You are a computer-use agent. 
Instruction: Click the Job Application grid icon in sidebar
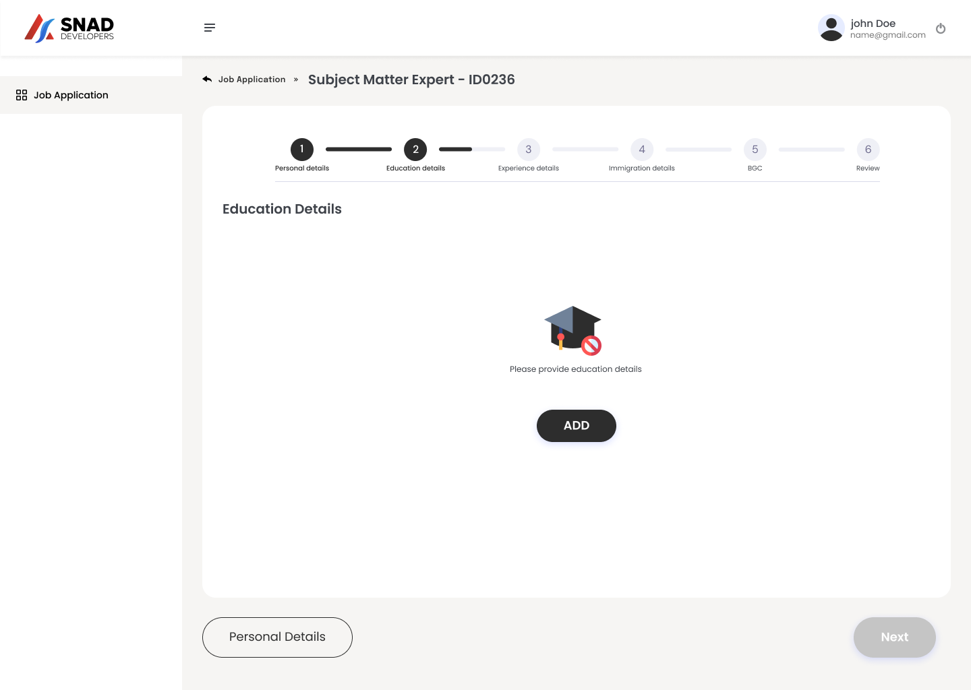(22, 95)
